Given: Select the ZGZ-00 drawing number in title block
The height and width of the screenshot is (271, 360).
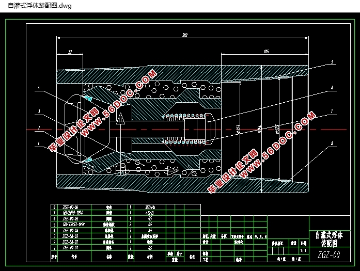Looking at the screenshot, I should click(x=328, y=254).
